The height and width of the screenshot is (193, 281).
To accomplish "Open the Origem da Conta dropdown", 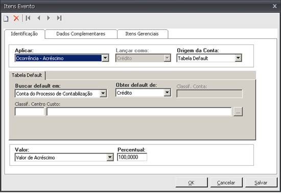I will [239, 58].
